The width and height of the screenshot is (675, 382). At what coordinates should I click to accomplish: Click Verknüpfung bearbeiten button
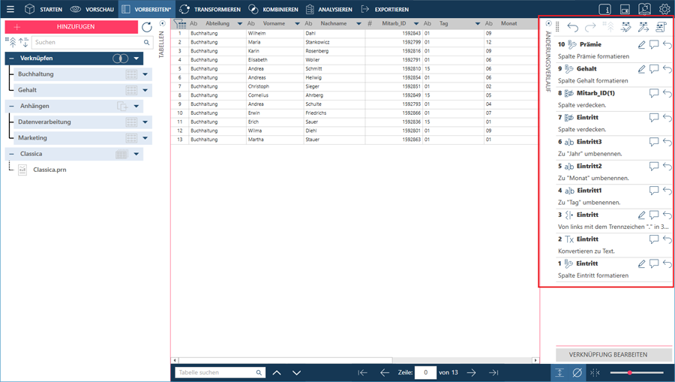click(607, 354)
